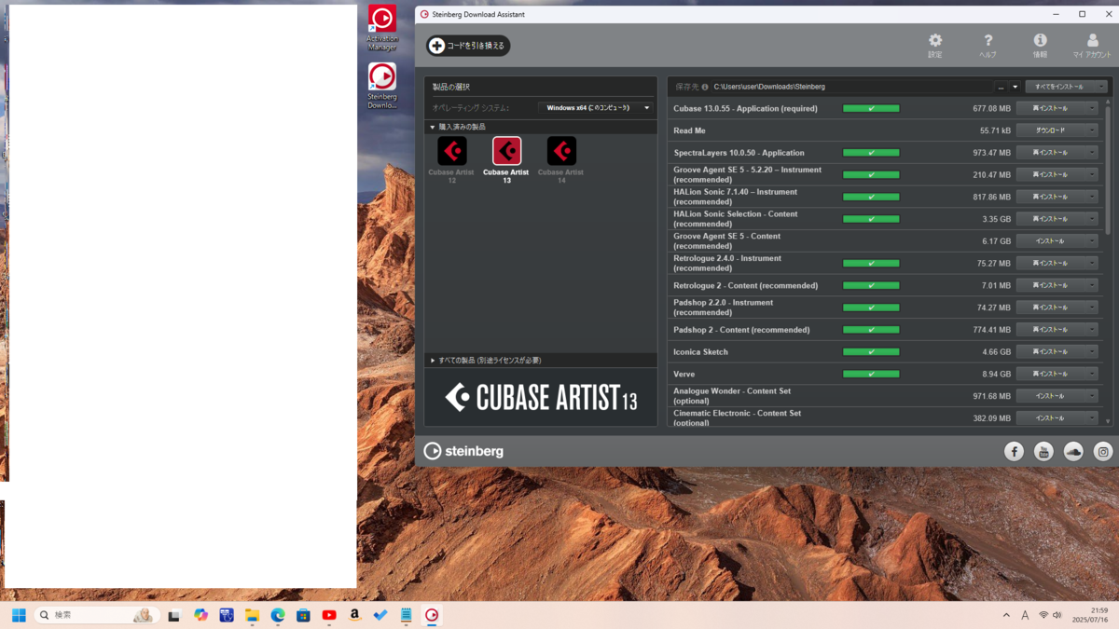
Task: Reinstall Cubase 13.0.55 Application
Action: pos(1051,108)
